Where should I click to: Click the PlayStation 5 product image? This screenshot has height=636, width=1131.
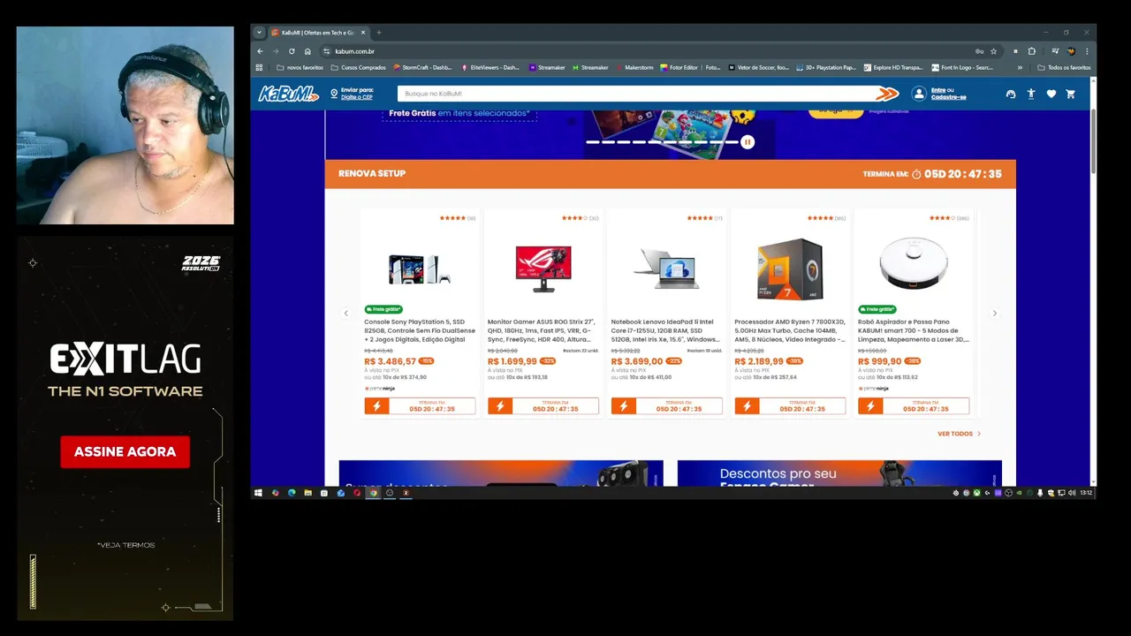[420, 269]
